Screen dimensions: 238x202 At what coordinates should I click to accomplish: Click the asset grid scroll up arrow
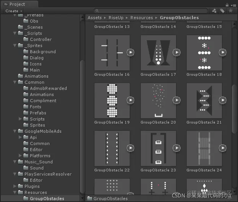pos(234,24)
